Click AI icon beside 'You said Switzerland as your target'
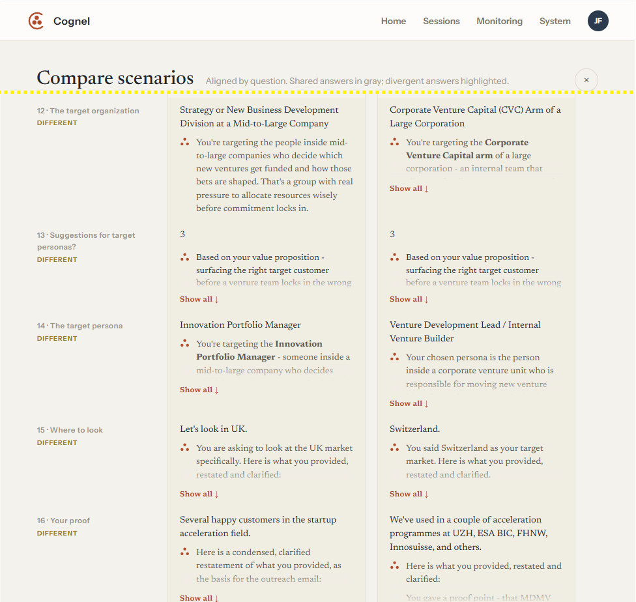This screenshot has width=636, height=602. (x=395, y=448)
